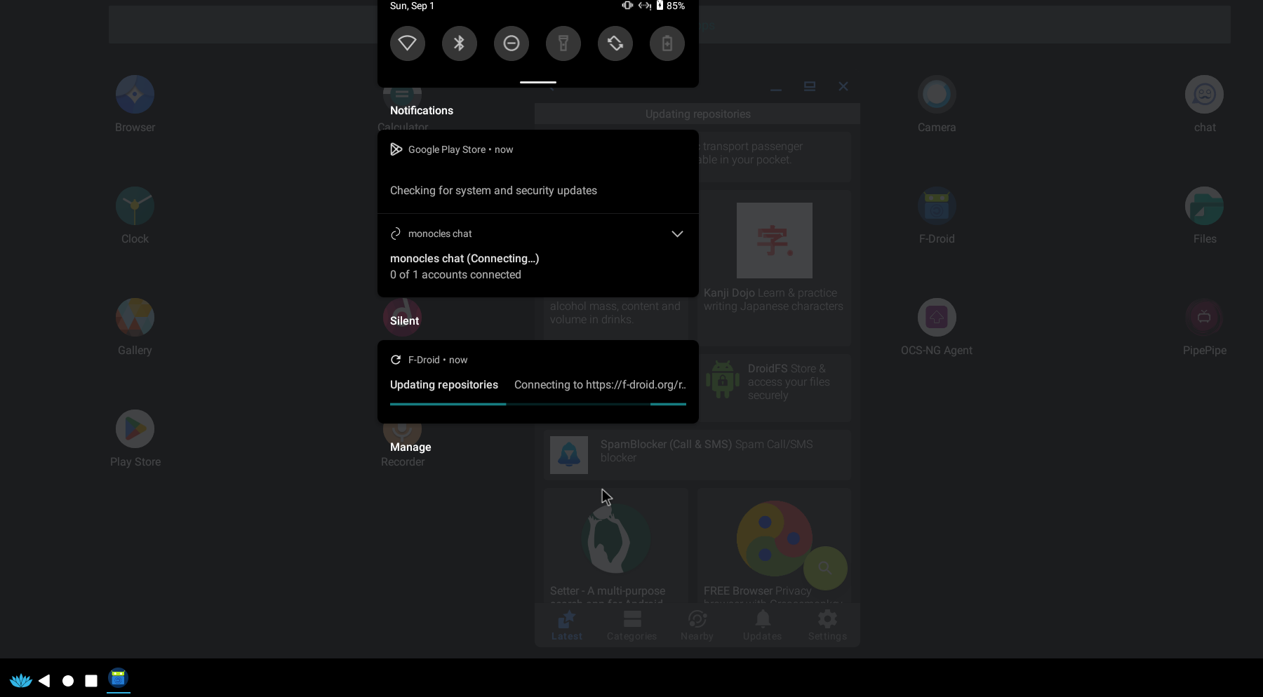Switch to F-Droid Updates tab
This screenshot has height=697, width=1263.
(x=763, y=625)
